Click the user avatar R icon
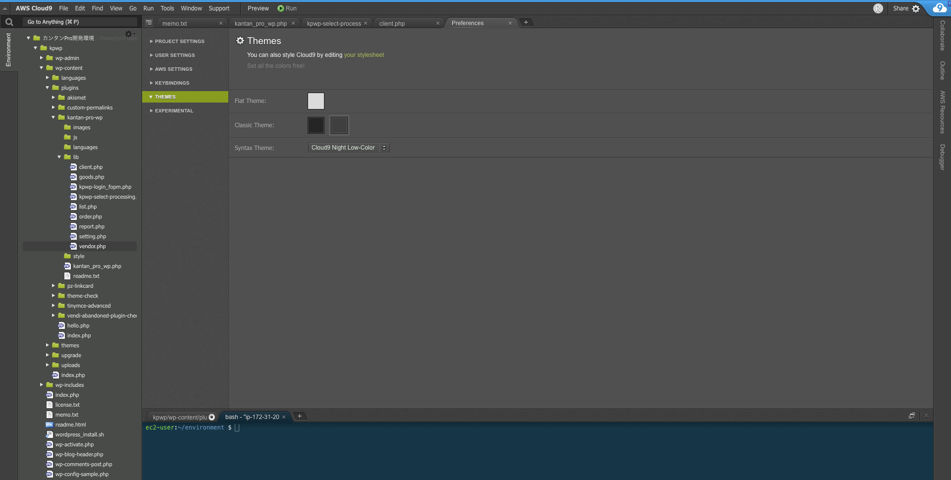Image resolution: width=951 pixels, height=480 pixels. (878, 8)
